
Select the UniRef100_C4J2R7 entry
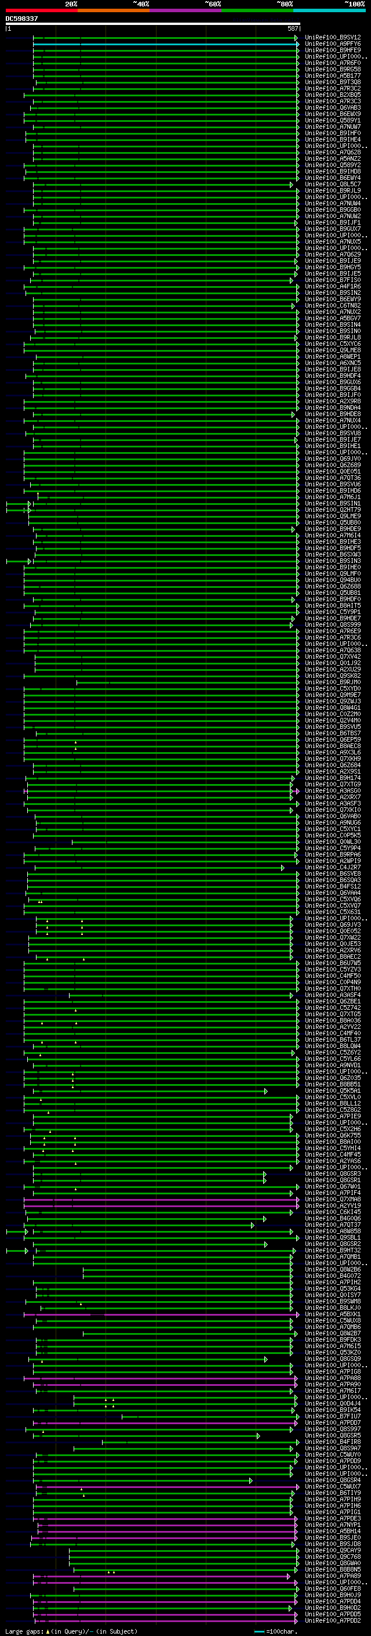pos(333,868)
